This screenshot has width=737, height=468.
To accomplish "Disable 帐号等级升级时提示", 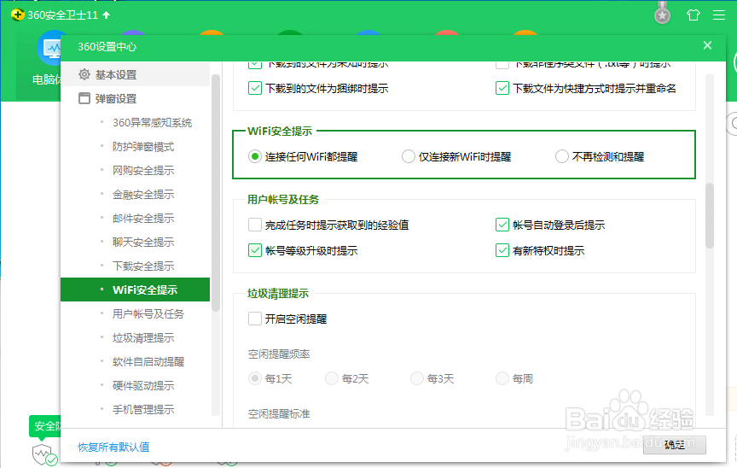I will coord(255,251).
